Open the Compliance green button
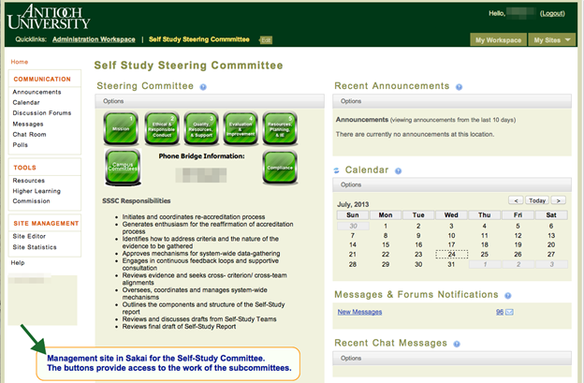The width and height of the screenshot is (584, 383). (280, 168)
